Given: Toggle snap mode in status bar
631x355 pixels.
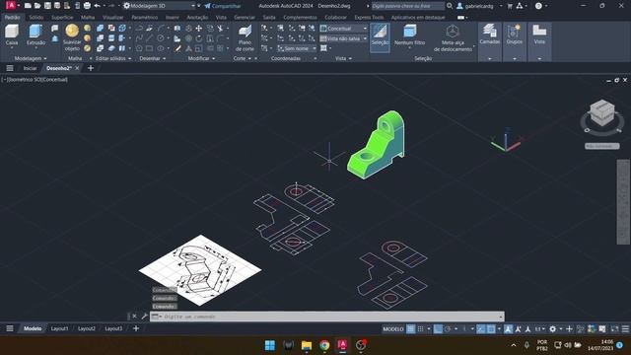Looking at the screenshot, I should pos(421,329).
